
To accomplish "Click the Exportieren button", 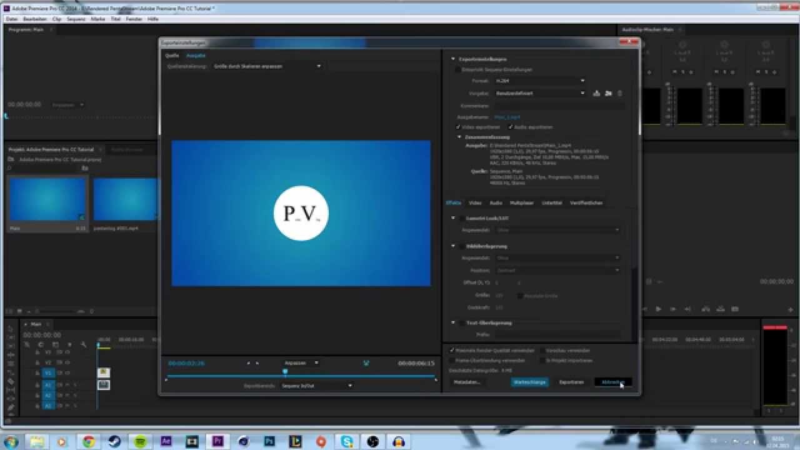I will [571, 382].
